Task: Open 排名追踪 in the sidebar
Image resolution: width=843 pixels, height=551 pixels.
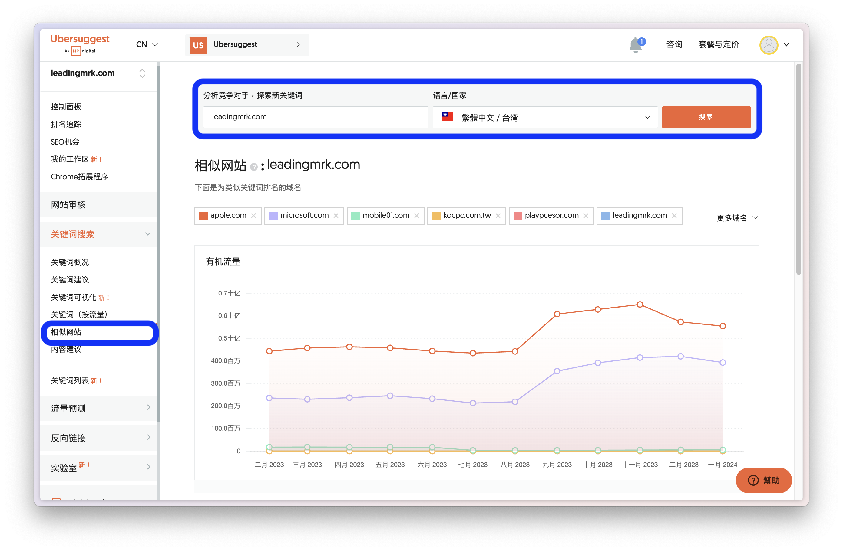Action: pyautogui.click(x=66, y=124)
